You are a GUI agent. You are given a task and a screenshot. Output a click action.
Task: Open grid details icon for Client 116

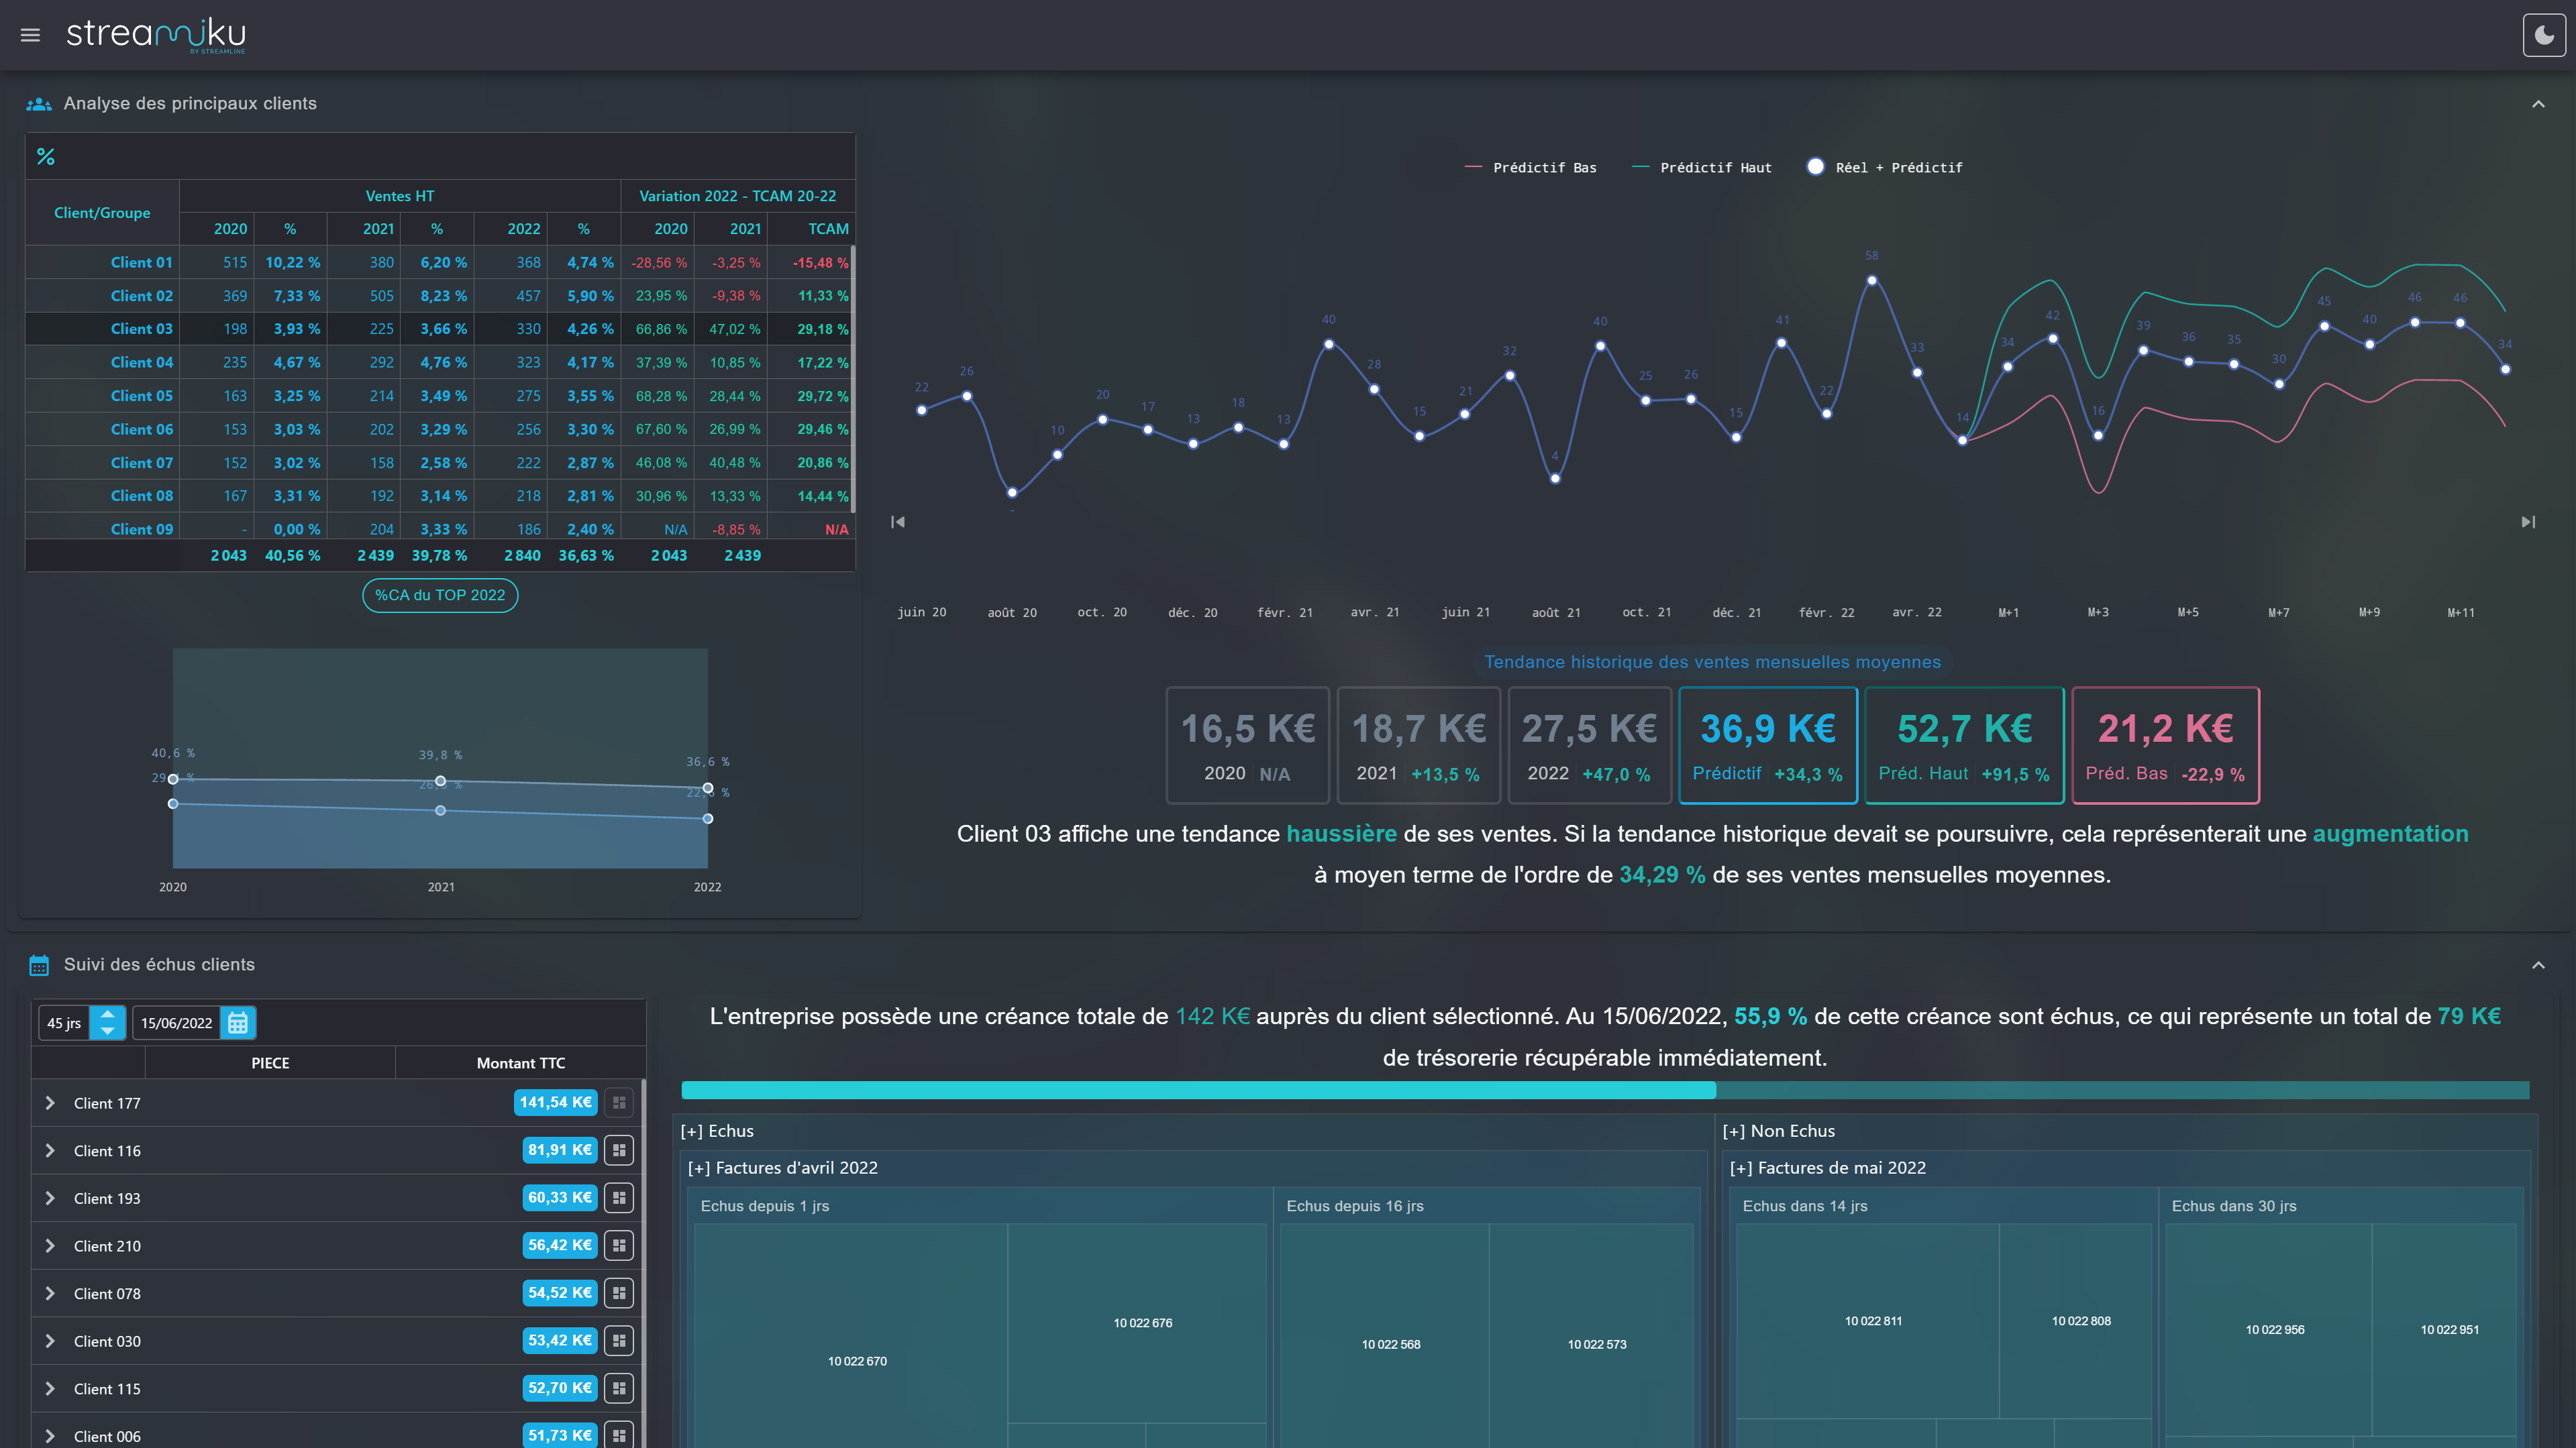pyautogui.click(x=619, y=1150)
